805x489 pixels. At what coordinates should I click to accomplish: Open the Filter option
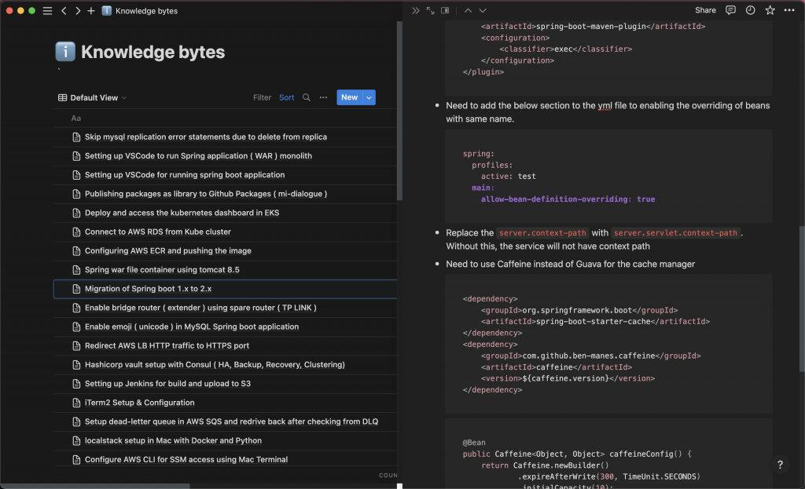point(262,97)
